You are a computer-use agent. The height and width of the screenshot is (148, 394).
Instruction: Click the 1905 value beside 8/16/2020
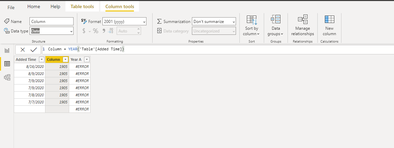(x=57, y=67)
